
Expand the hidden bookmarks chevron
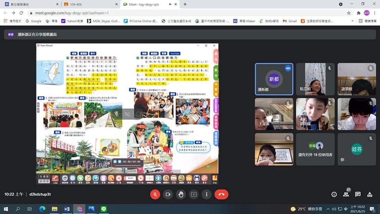tap(352, 21)
